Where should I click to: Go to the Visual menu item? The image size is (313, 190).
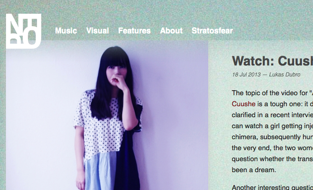(x=97, y=31)
